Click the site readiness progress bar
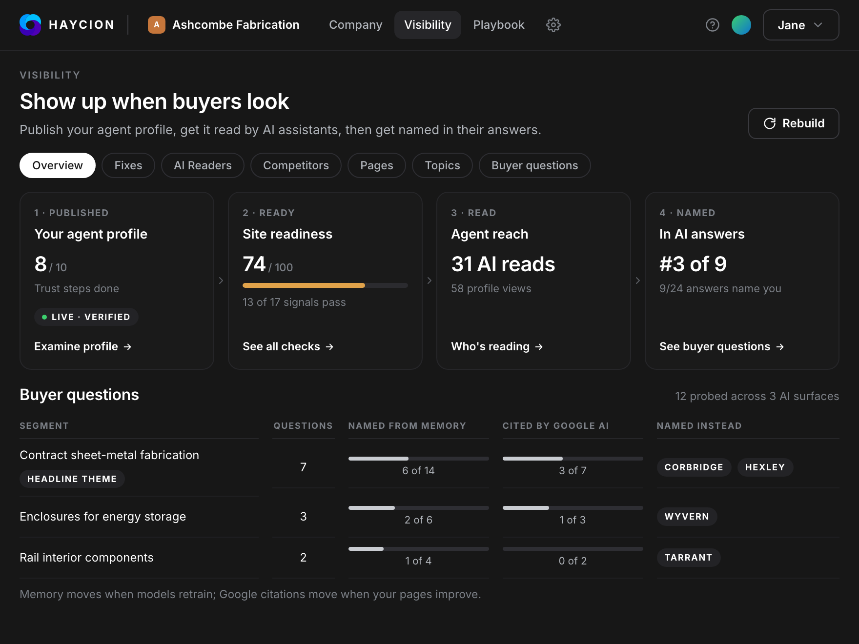859x644 pixels. (x=325, y=285)
